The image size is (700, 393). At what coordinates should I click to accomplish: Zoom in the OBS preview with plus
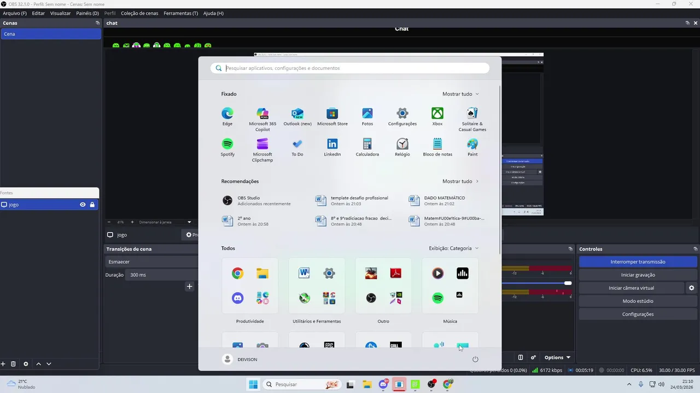click(132, 222)
